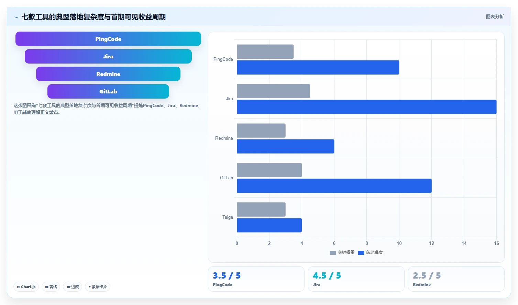
Task: Click the gray 关键权重 bar for Taiga
Action: click(261, 210)
